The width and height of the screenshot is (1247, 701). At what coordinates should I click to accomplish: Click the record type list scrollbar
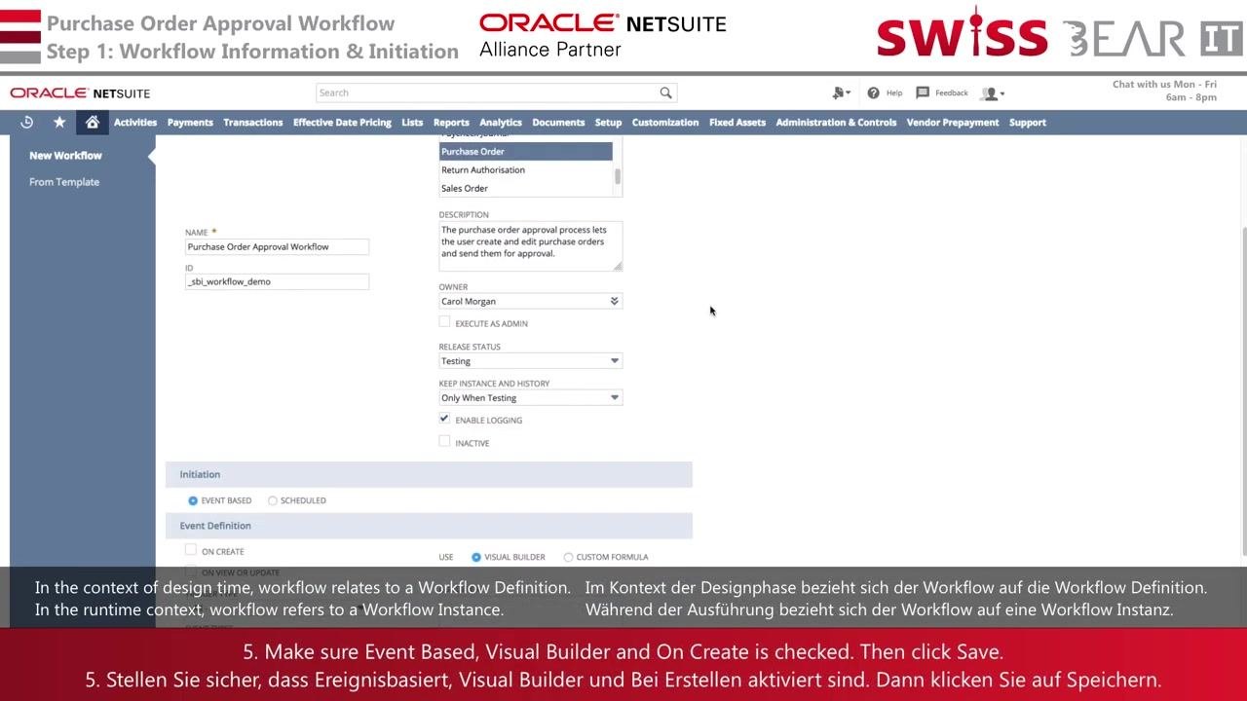point(618,176)
